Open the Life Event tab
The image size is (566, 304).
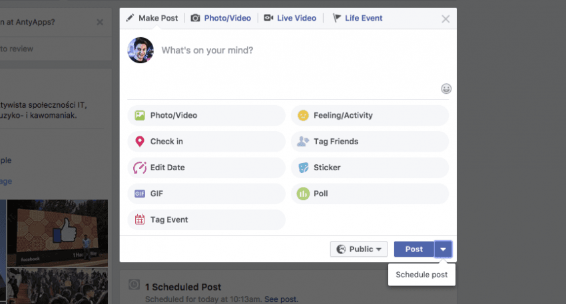click(358, 18)
